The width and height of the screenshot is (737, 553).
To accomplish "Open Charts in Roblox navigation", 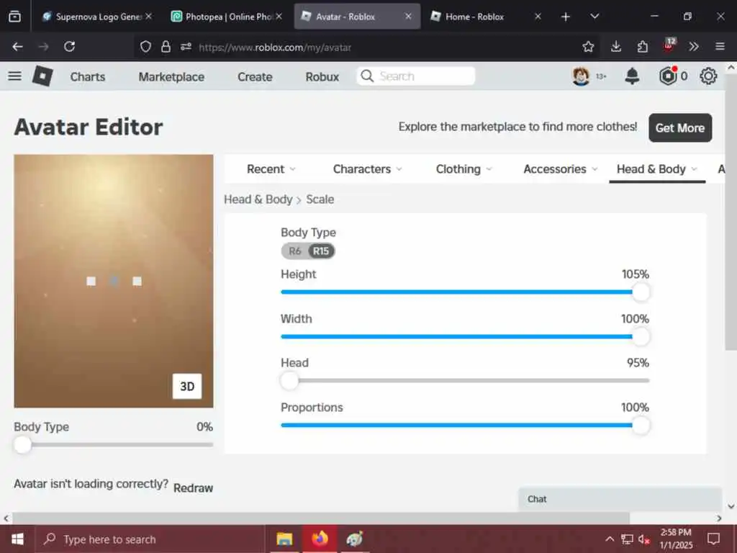I will [88, 76].
